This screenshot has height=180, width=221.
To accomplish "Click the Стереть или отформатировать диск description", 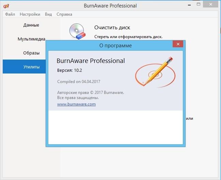I will coord(128,37).
